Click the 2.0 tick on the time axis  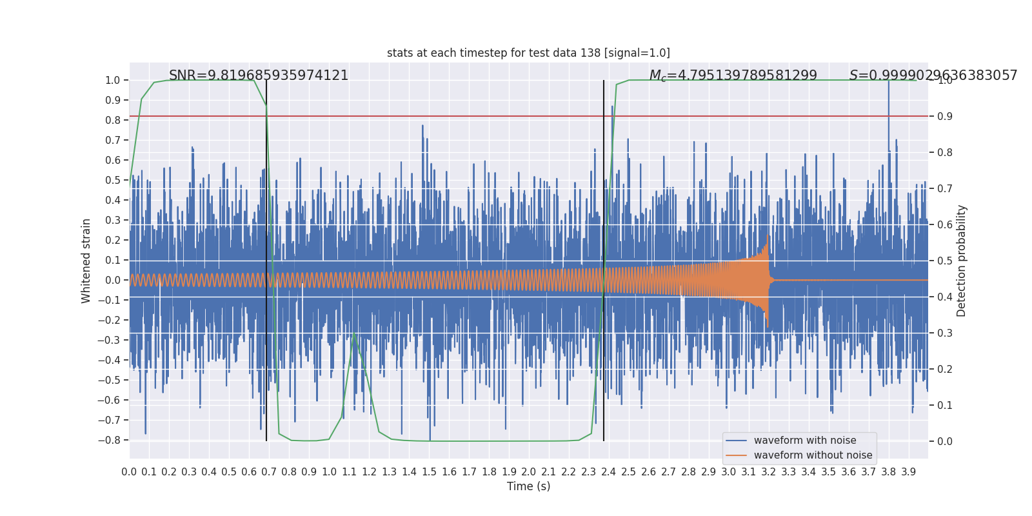[529, 472]
